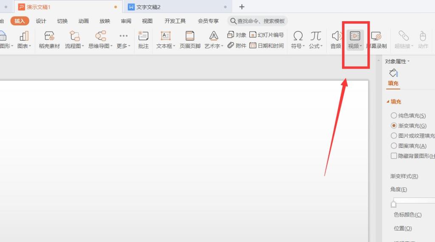Click the 填充 fill bucket icon
Screen dimensions: 435x242
(x=393, y=73)
